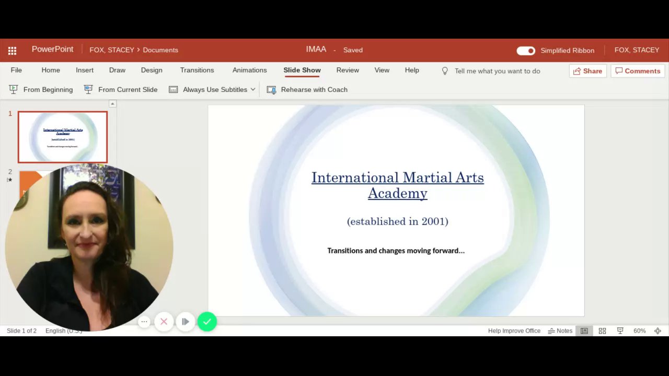Navigate to Documents breadcrumb
Viewport: 669px width, 376px height.
(x=160, y=50)
